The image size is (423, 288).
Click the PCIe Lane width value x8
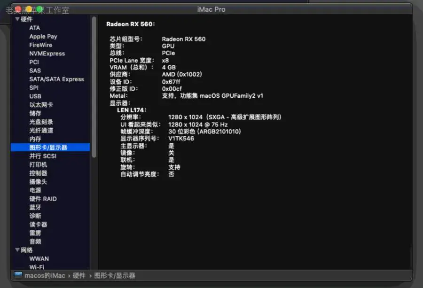[x=165, y=61]
